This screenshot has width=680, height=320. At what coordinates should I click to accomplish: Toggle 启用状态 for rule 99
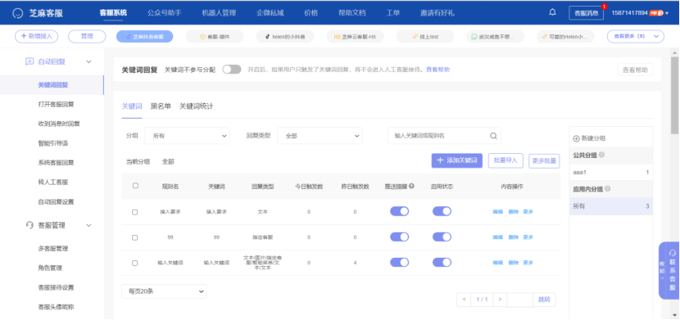coord(442,237)
